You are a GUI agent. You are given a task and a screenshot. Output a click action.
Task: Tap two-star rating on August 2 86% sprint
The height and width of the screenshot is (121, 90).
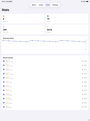coord(8,60)
